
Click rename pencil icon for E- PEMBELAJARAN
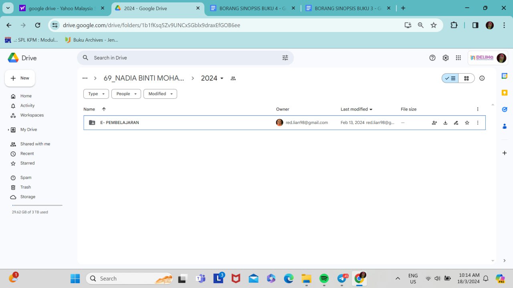click(456, 123)
